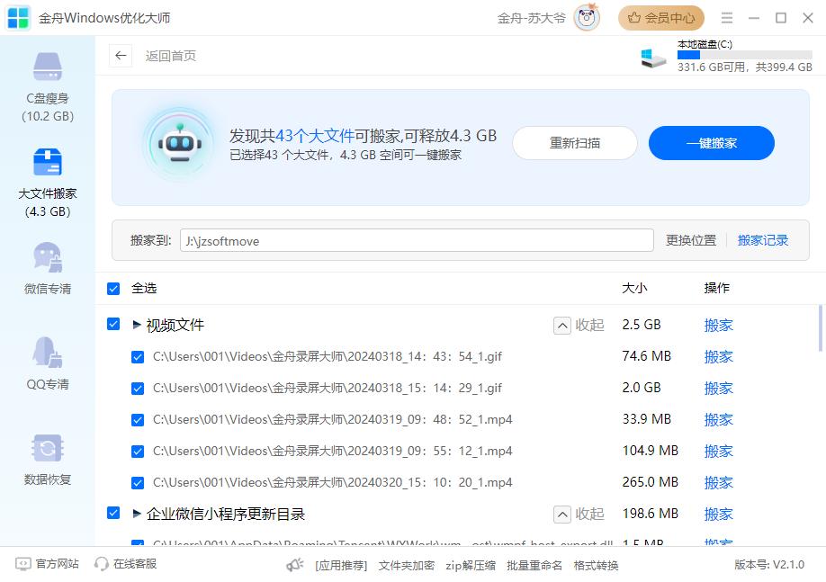Uncheck the 20240318_15：14：29_1.gif file checkbox
The width and height of the screenshot is (826, 582).
pos(138,389)
